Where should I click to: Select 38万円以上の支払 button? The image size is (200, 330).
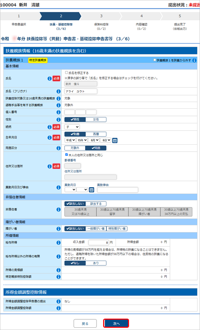point(176,212)
